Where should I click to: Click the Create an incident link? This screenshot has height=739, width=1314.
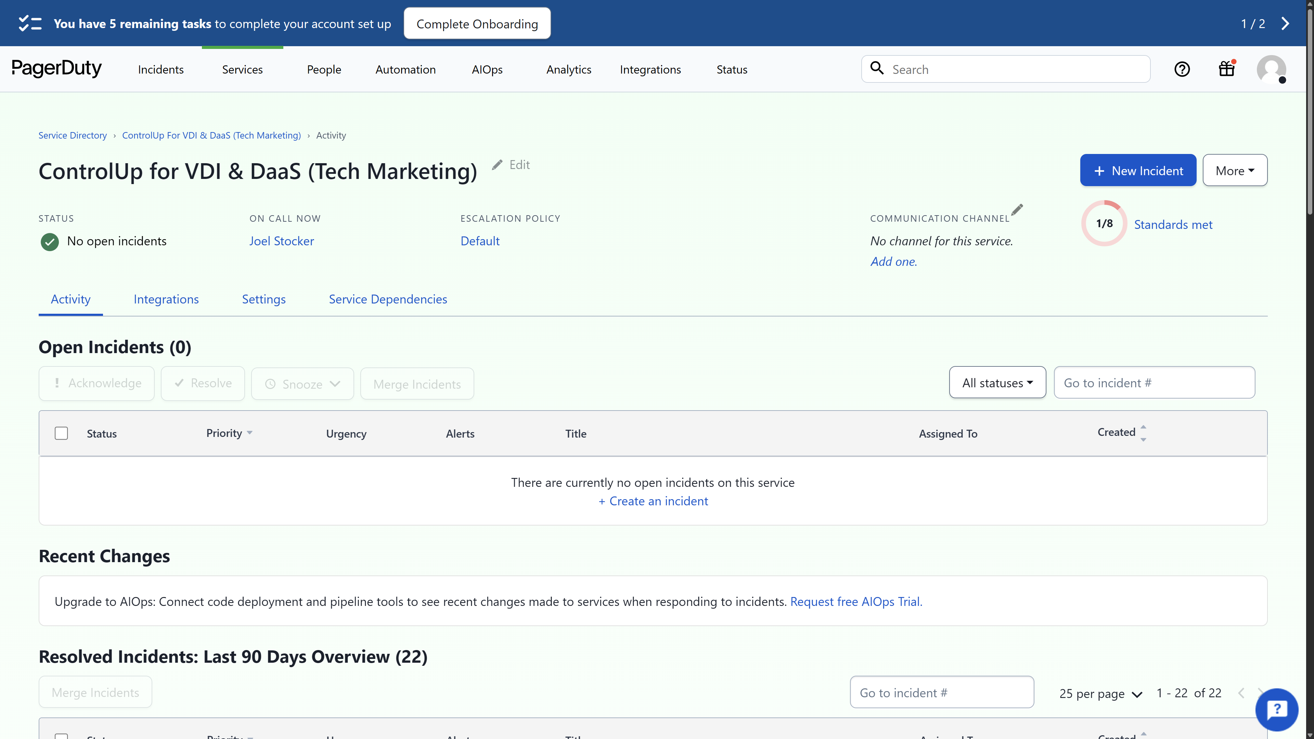pos(653,501)
